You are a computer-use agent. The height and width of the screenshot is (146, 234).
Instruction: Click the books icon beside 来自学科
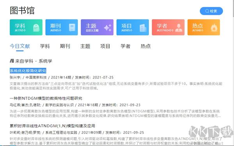[x=12, y=61]
